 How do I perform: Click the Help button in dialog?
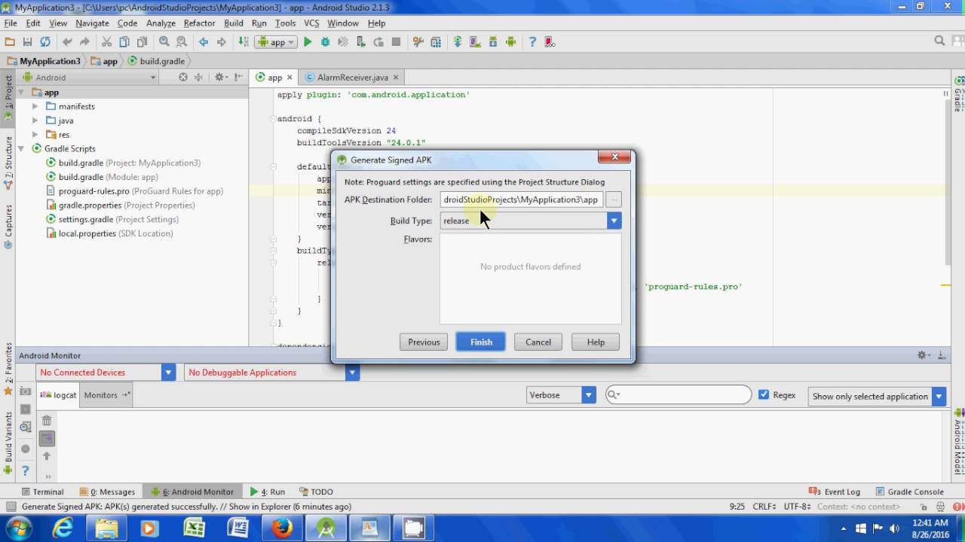tap(596, 342)
